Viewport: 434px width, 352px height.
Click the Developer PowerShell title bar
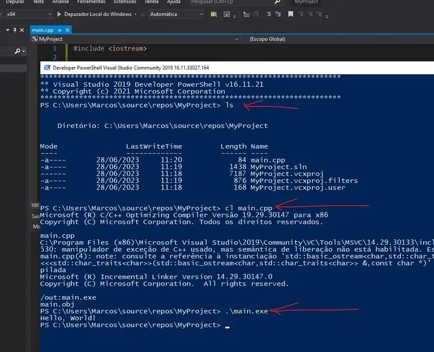(x=237, y=68)
